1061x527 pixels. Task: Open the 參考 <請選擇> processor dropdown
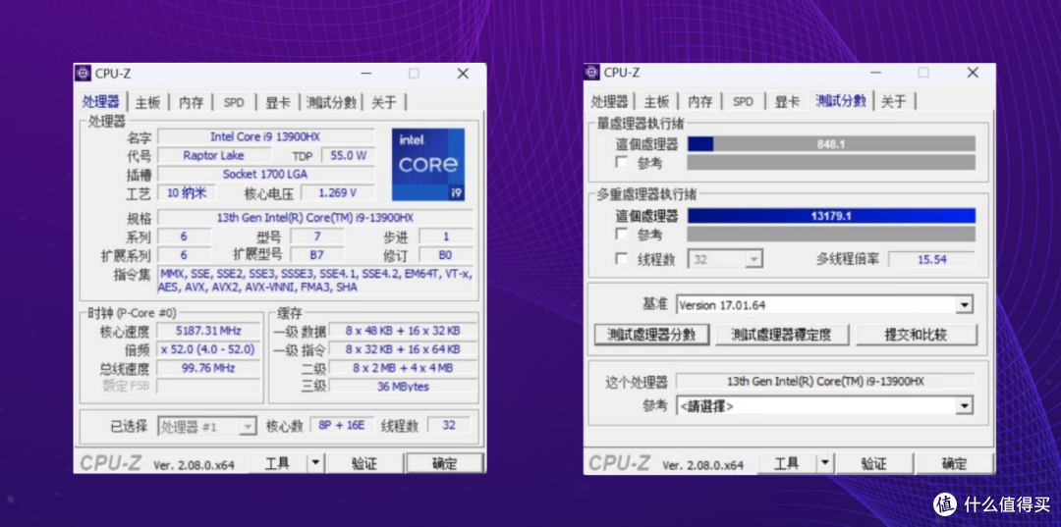click(964, 405)
